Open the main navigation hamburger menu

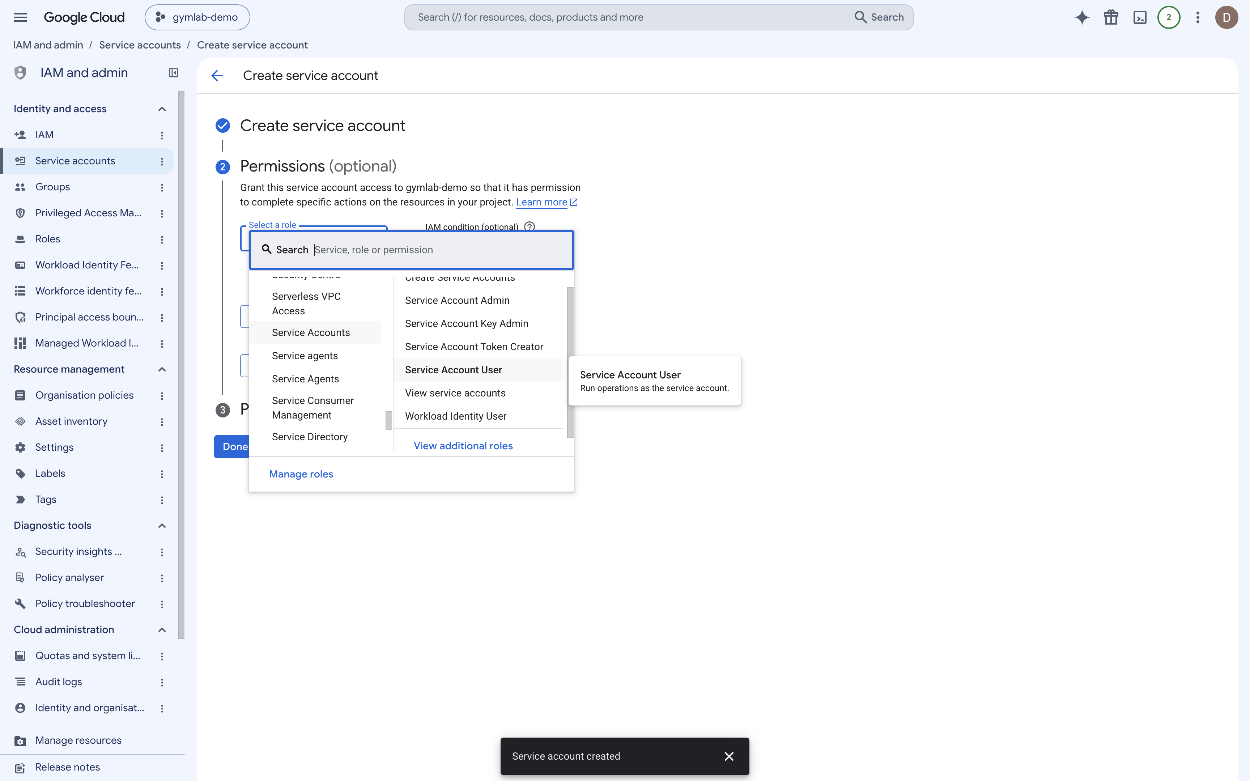(x=20, y=17)
